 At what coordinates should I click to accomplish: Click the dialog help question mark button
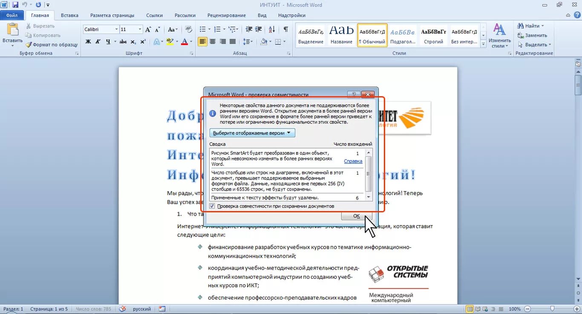pos(353,94)
